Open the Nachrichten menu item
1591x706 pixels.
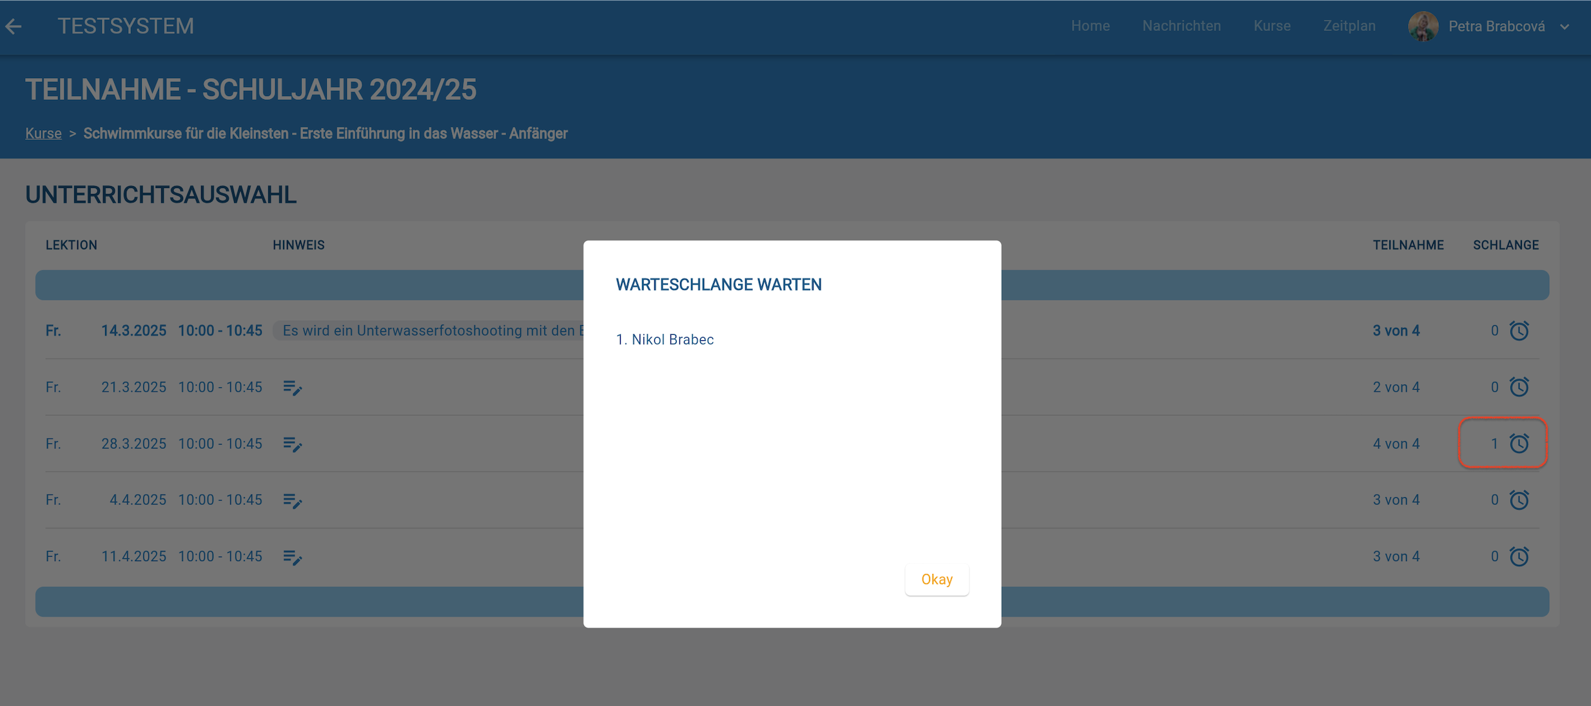click(x=1181, y=26)
